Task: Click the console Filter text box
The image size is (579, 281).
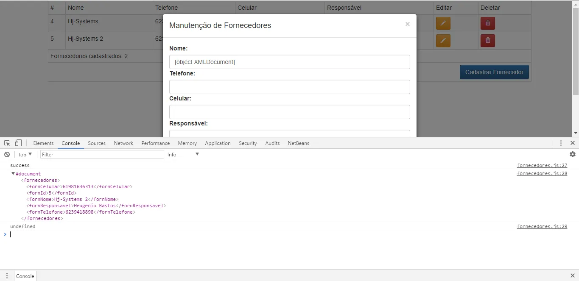Action: click(x=102, y=155)
